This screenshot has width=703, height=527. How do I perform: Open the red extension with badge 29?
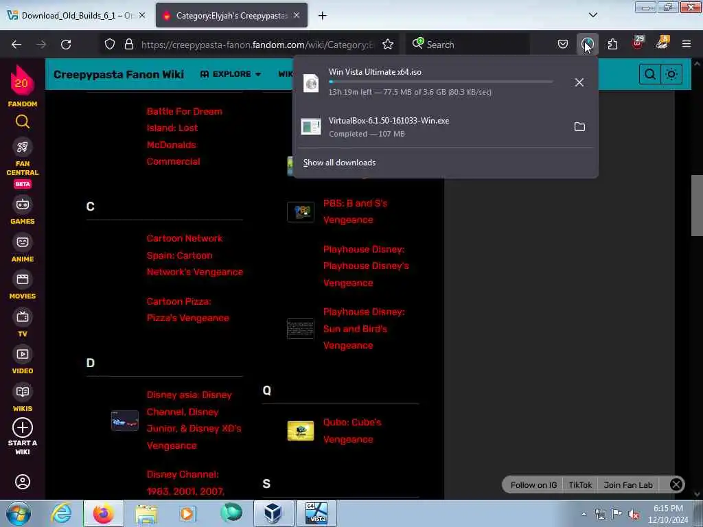pos(638,43)
